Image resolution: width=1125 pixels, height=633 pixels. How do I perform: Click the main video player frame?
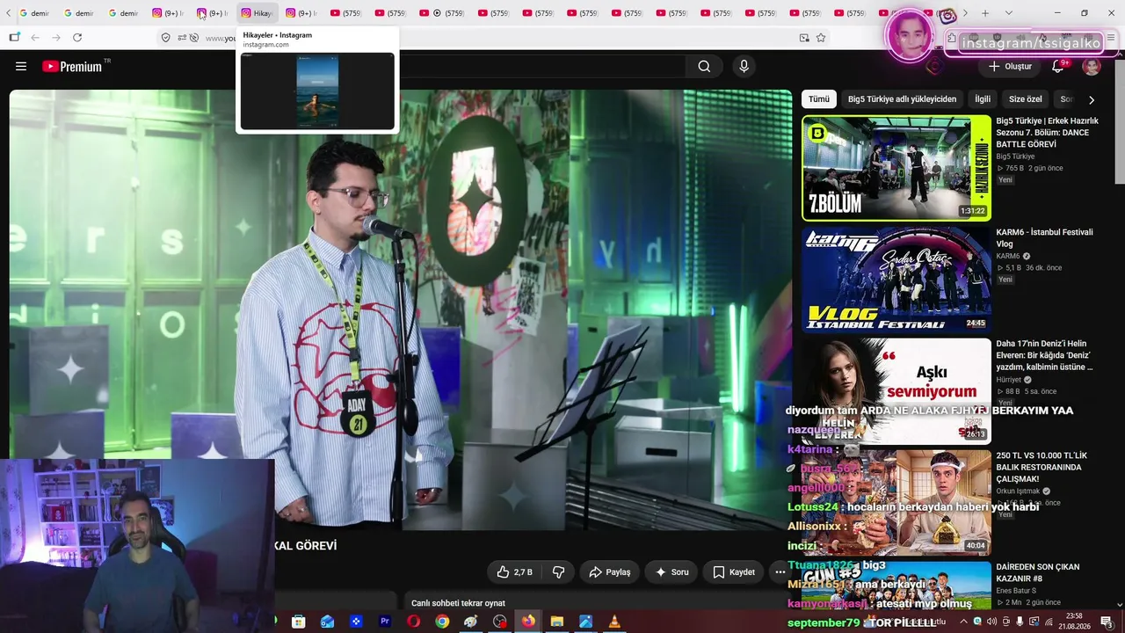(x=401, y=309)
